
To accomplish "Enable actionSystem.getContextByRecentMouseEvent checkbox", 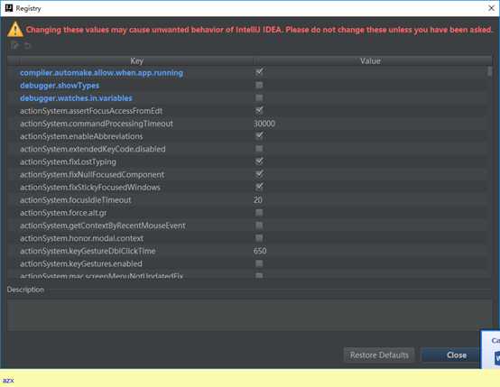I will [259, 226].
